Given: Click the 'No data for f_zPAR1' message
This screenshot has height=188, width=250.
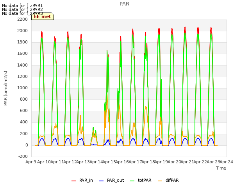Looking at the screenshot, I should pos(22,5).
